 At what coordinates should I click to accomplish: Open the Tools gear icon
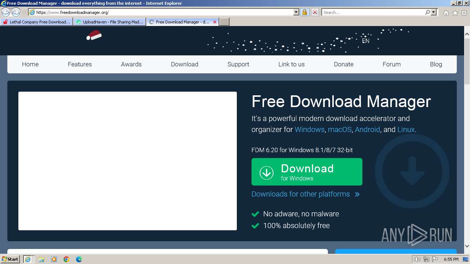464,13
